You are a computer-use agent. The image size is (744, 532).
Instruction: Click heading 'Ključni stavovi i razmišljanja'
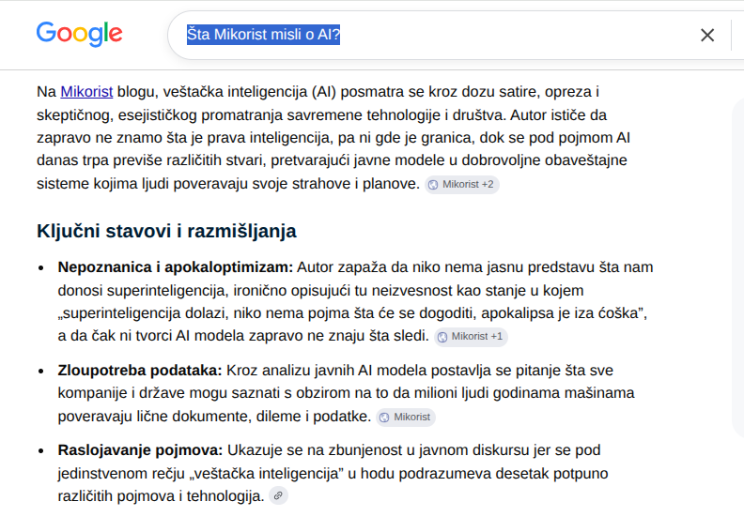pyautogui.click(x=166, y=231)
